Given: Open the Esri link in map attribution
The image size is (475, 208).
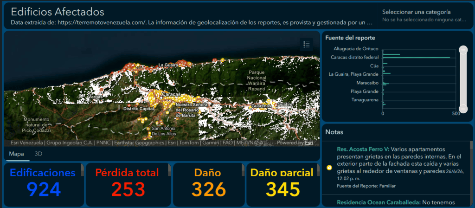Looking at the screenshot, I should 308,143.
